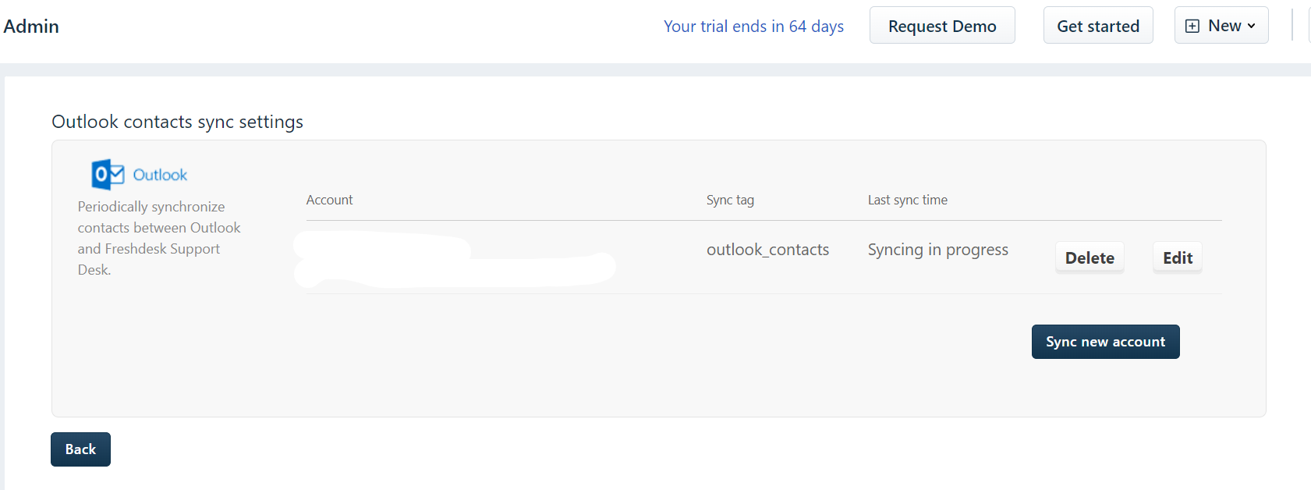Open the Request Demo button

[x=942, y=26]
